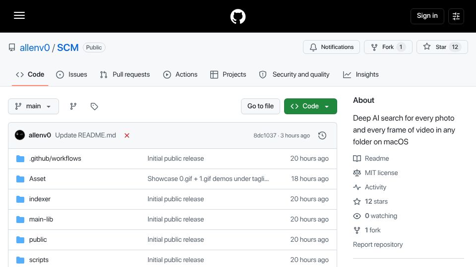Check failed status red X icon
476x267 pixels.
point(127,135)
